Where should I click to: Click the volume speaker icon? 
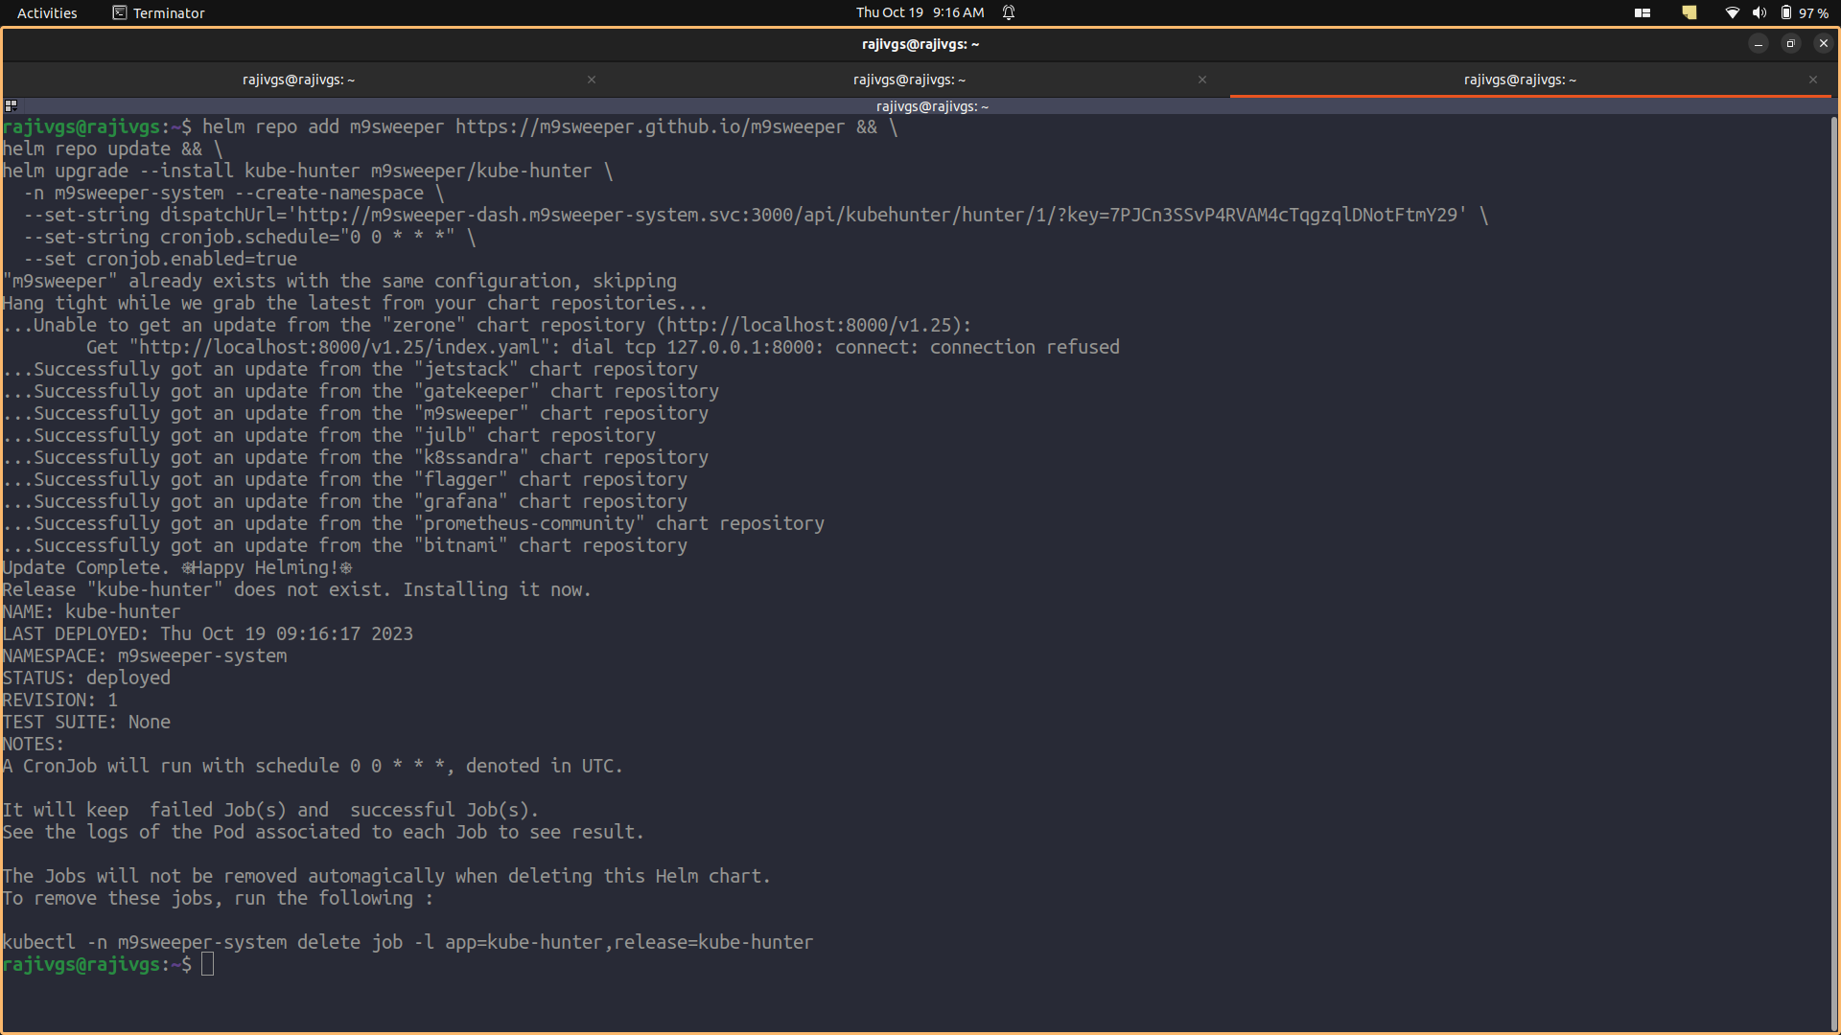coord(1759,12)
